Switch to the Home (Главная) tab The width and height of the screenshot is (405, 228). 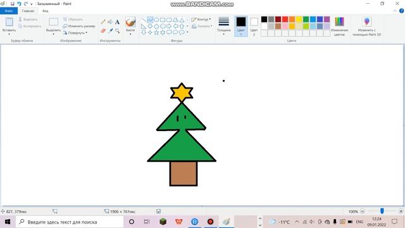(x=28, y=11)
